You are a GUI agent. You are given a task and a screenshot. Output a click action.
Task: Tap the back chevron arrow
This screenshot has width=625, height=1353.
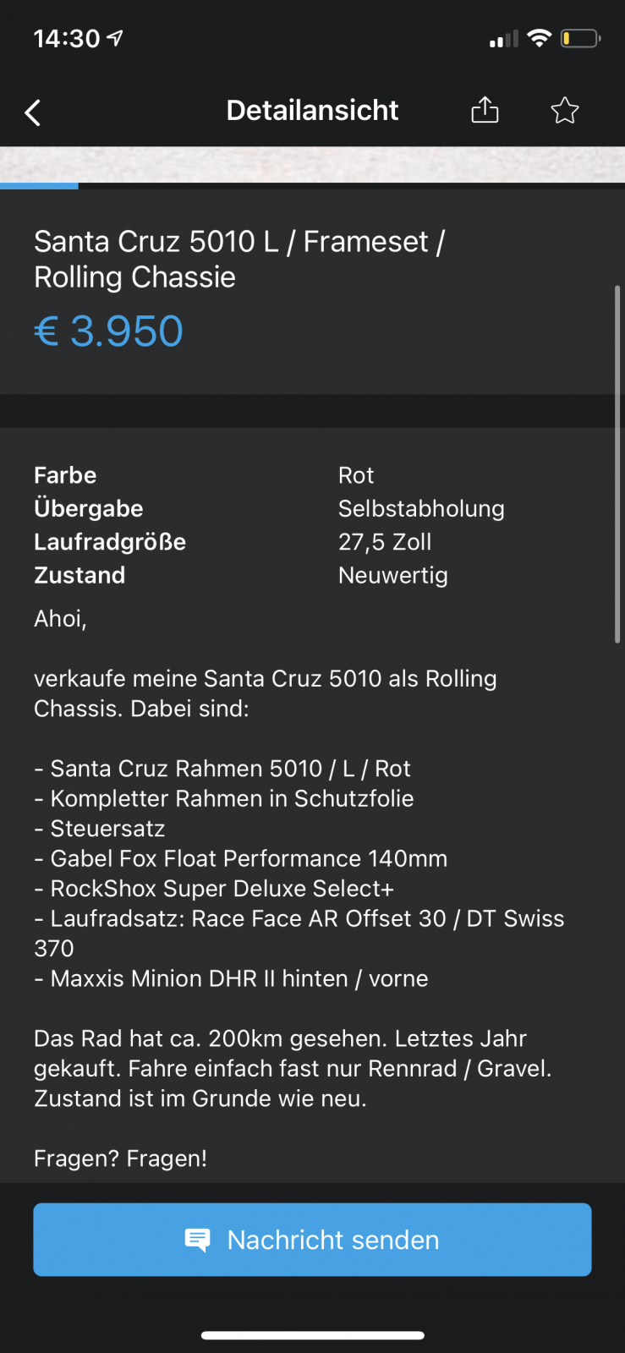[x=33, y=112]
